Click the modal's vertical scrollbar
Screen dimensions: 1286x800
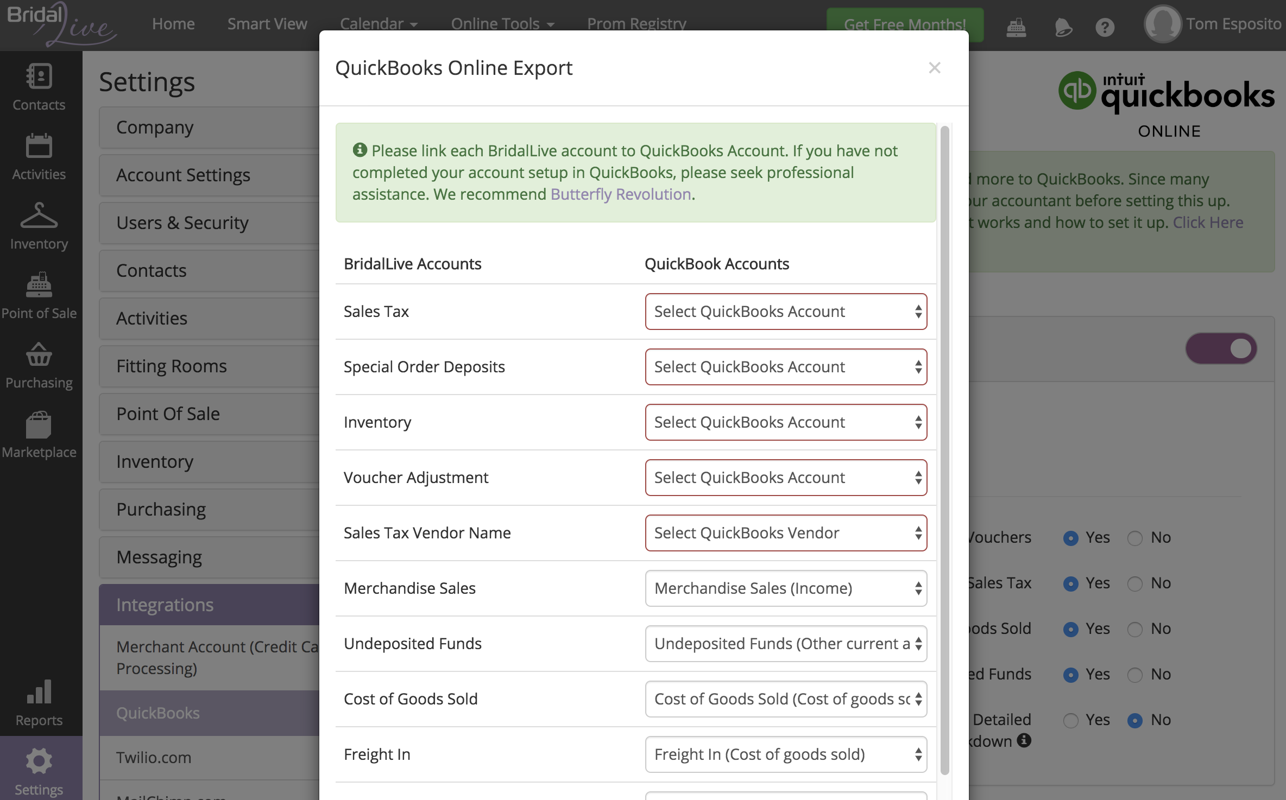pos(945,449)
